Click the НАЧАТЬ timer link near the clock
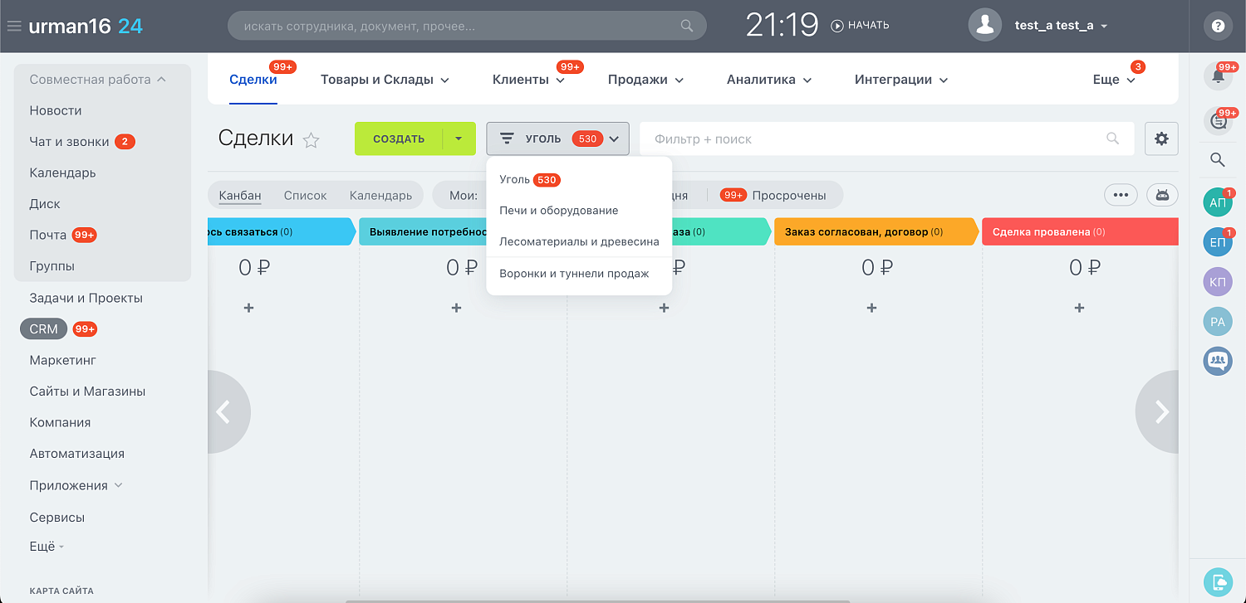The width and height of the screenshot is (1246, 603). [x=861, y=25]
